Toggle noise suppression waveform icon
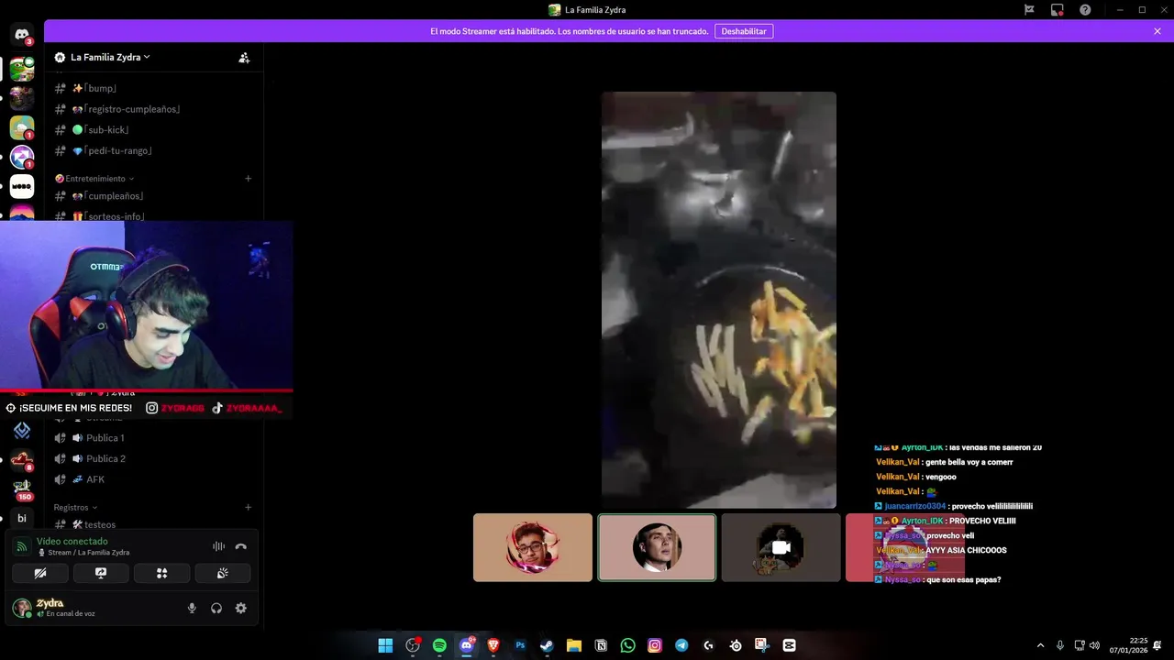The image size is (1174, 660). [x=218, y=546]
